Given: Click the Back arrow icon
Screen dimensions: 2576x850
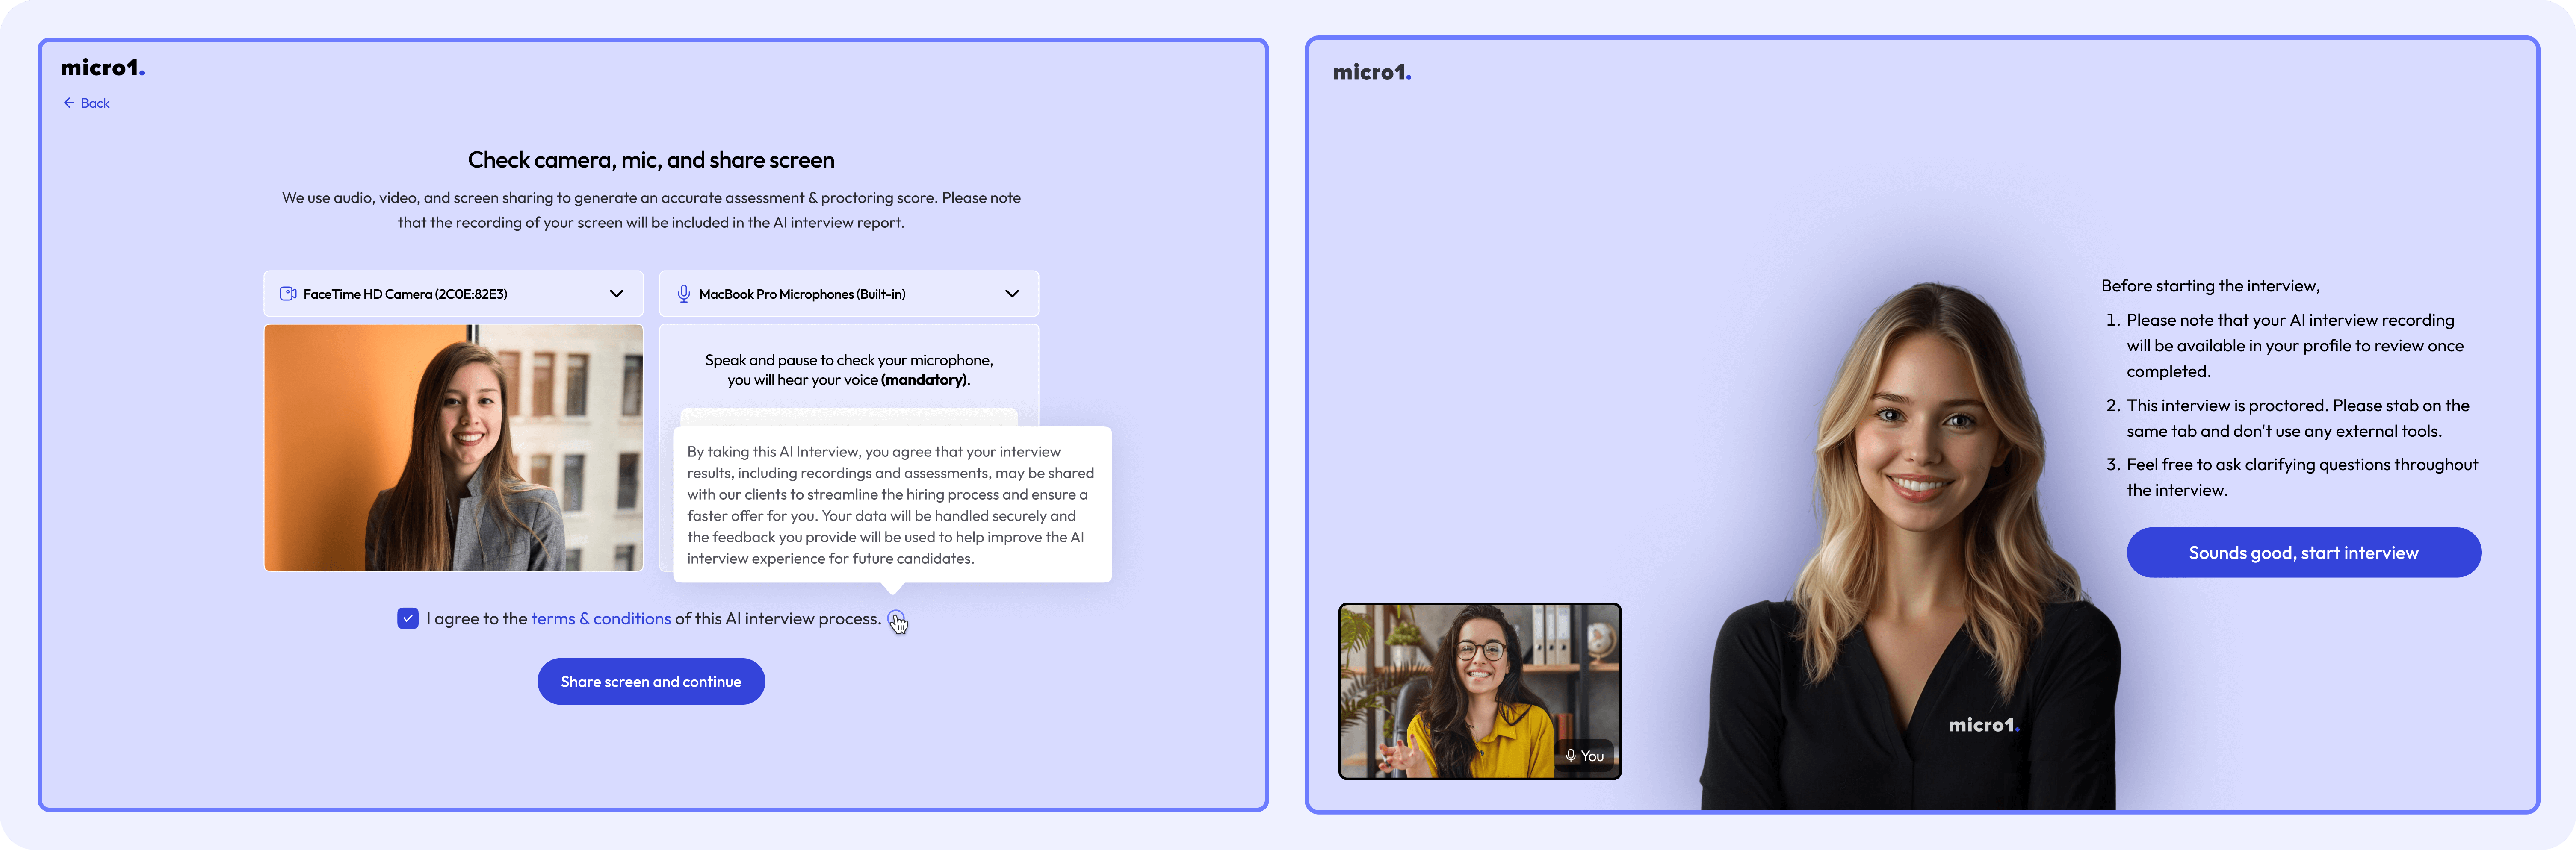Looking at the screenshot, I should click(x=69, y=103).
